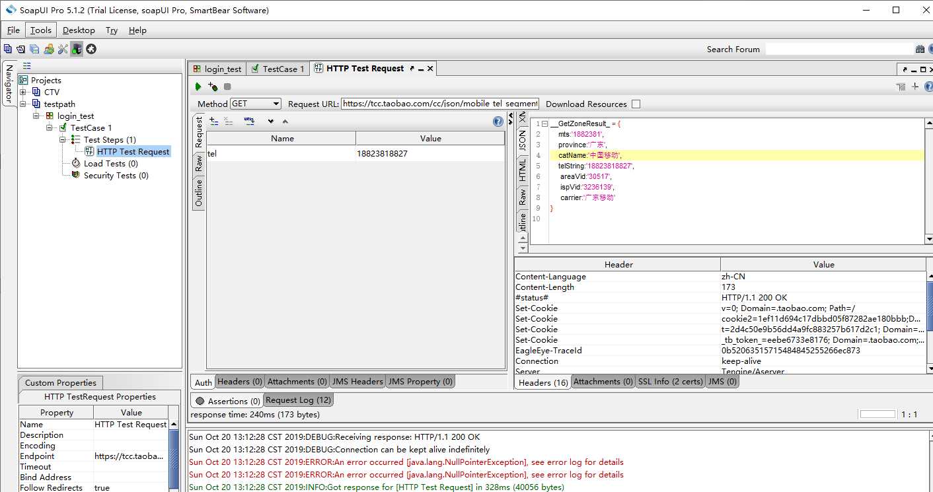Open the JMS Property (0) tab
The image size is (933, 492).
(x=420, y=381)
